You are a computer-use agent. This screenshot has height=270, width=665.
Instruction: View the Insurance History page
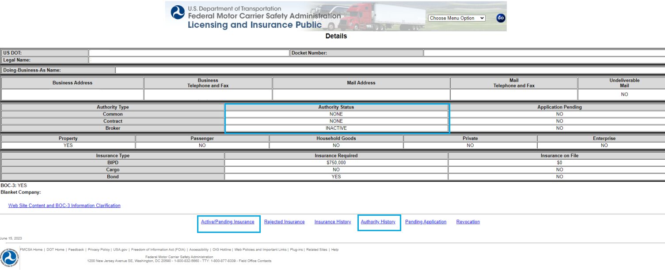click(x=333, y=222)
